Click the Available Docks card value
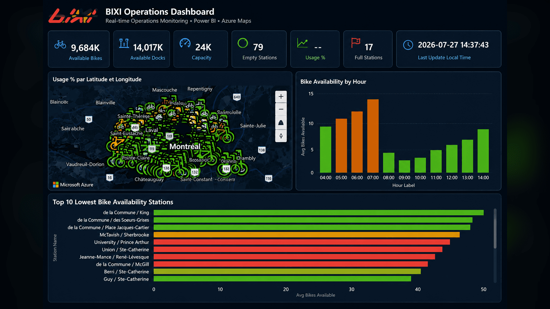Viewport: 550px width, 309px height. [x=148, y=47]
